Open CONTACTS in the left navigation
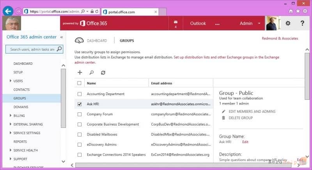The height and width of the screenshot is (170, 312). tap(21, 89)
